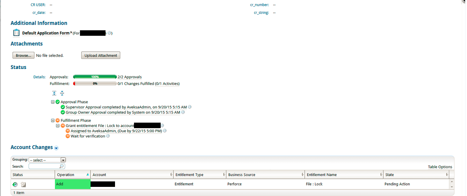The height and width of the screenshot is (196, 467).
Task: Open the Grouping select dropdown
Action: point(47,160)
